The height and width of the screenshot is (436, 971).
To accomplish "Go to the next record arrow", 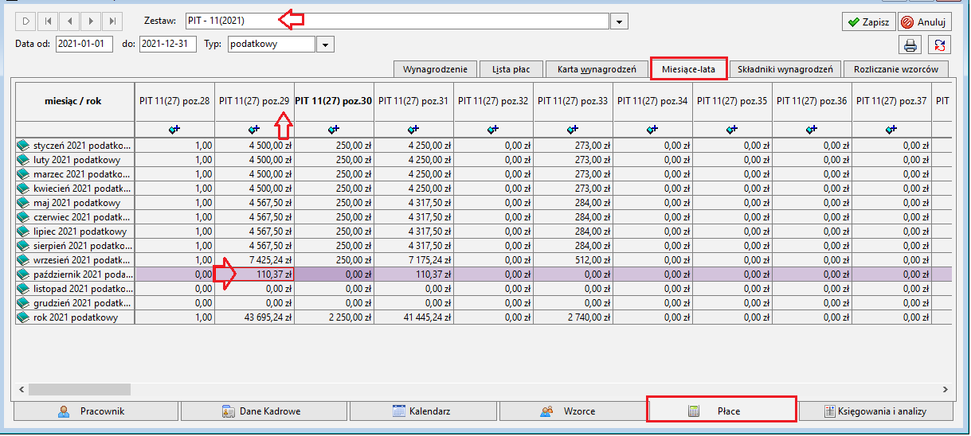I will coord(92,21).
